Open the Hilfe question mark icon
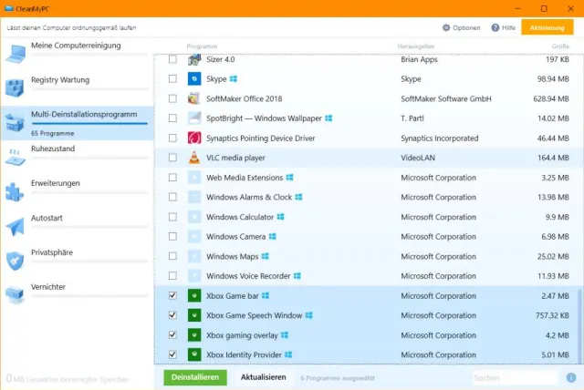 click(495, 27)
